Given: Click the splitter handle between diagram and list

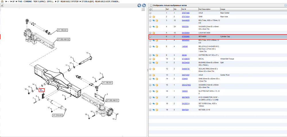Looking at the screenshot, I should pos(147,70).
